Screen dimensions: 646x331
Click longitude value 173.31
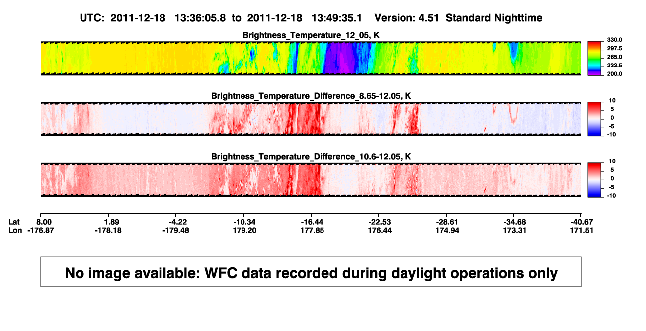515,230
